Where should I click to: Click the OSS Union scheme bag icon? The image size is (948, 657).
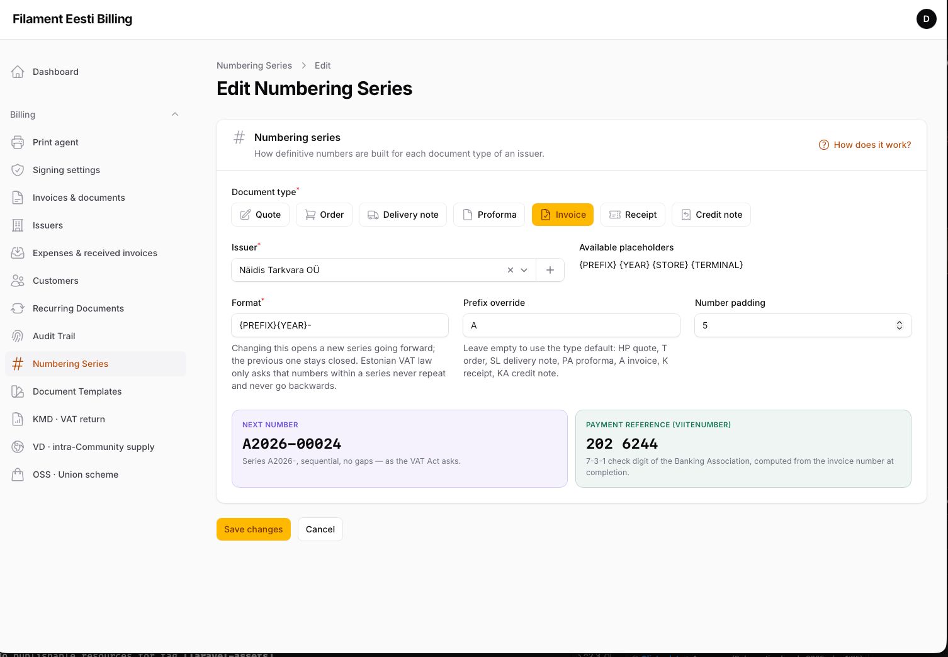coord(18,474)
